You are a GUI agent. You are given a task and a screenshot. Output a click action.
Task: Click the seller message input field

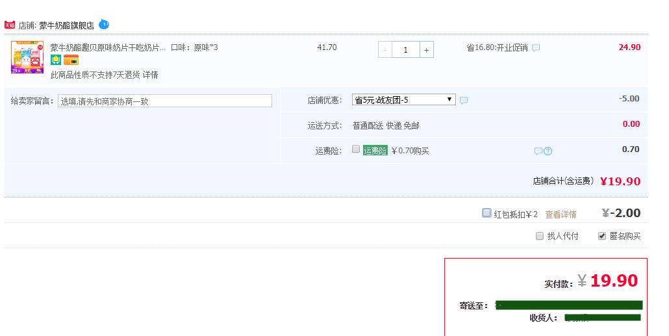(x=165, y=101)
